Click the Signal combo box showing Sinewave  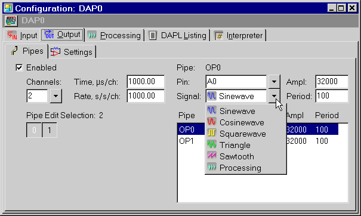click(x=236, y=96)
